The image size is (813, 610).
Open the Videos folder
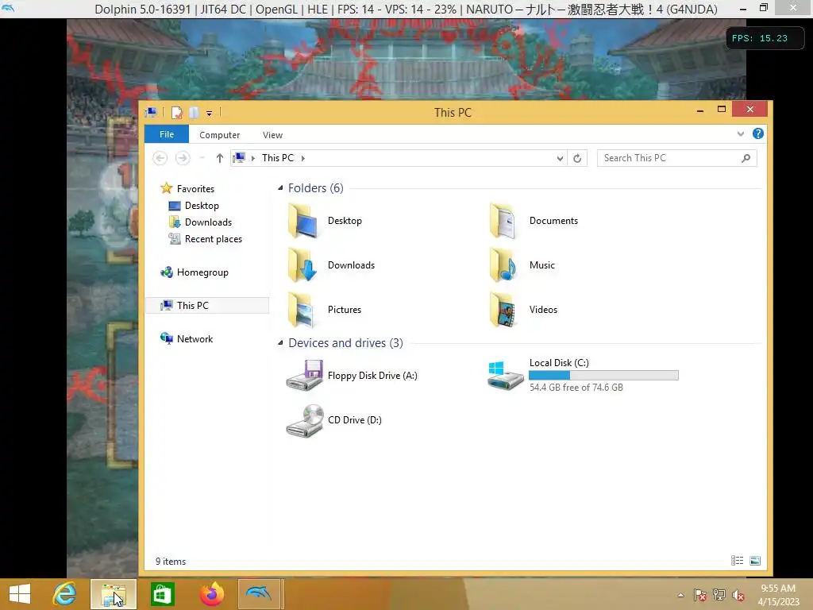click(524, 310)
